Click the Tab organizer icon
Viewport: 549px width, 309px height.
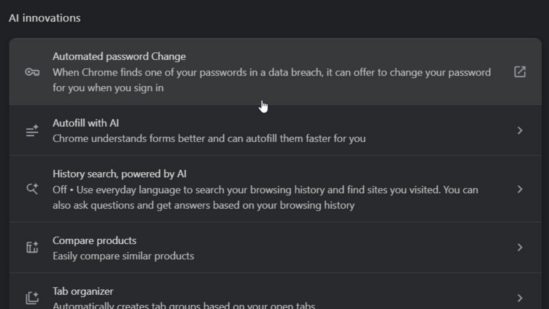[32, 298]
